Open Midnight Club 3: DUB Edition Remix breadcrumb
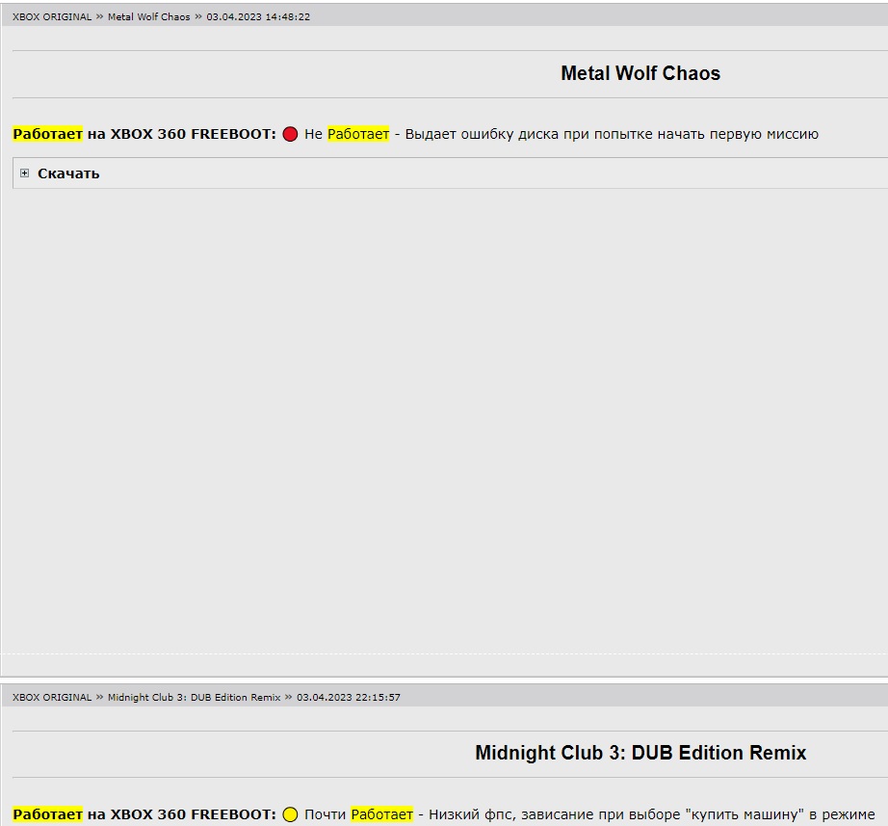This screenshot has width=888, height=826. 195,697
